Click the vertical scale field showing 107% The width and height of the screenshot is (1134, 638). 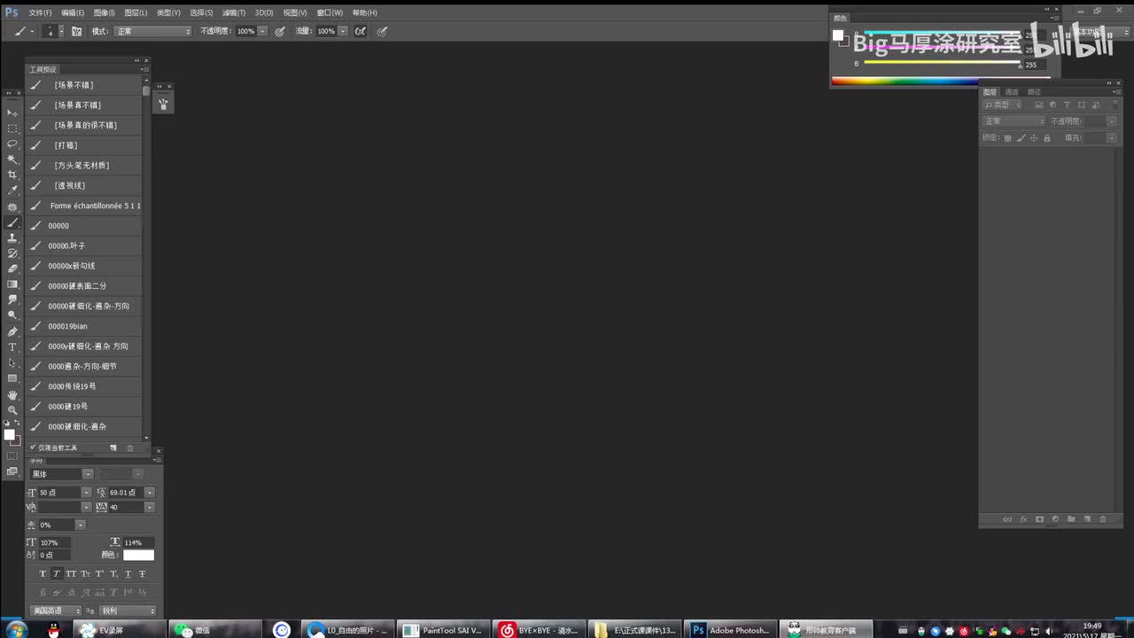tap(54, 542)
